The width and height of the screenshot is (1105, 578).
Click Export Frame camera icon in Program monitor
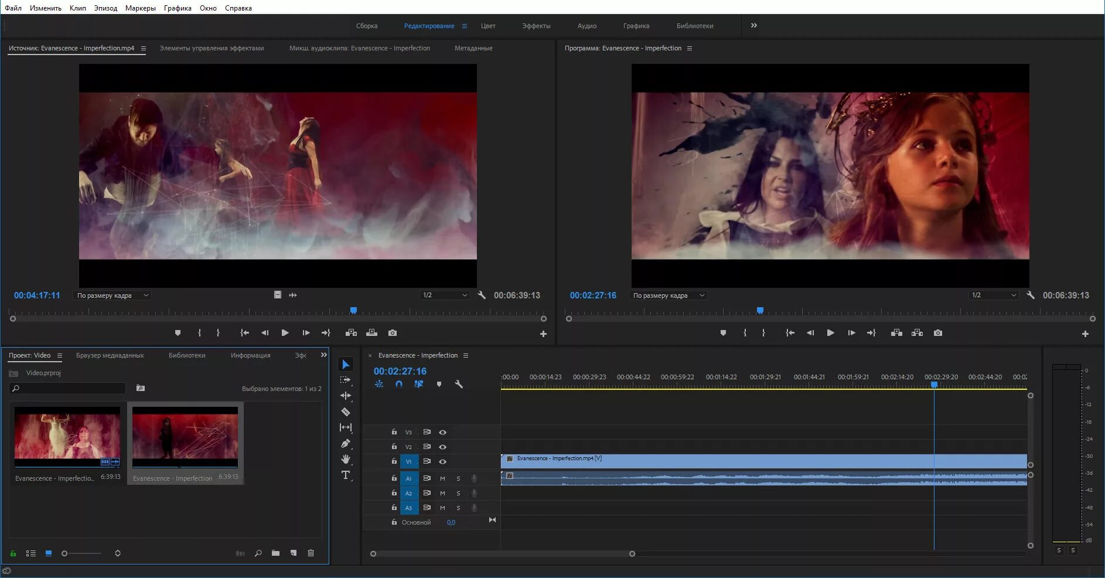click(x=938, y=333)
